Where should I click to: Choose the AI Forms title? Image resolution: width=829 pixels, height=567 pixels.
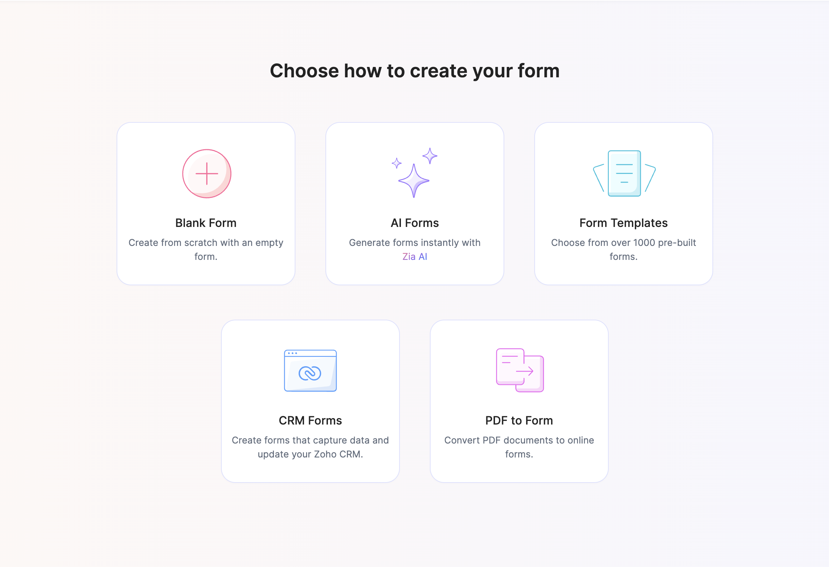click(414, 223)
